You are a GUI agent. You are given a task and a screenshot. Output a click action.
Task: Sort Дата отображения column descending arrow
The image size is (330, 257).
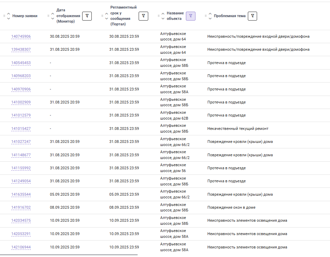coord(53,19)
